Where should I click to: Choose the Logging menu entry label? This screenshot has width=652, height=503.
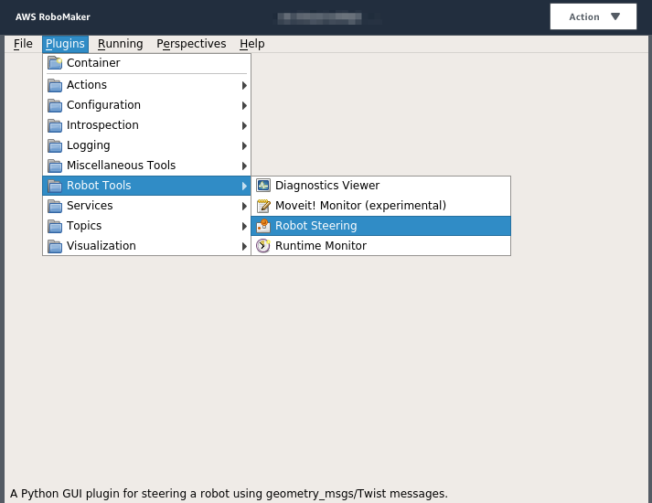[x=88, y=145]
